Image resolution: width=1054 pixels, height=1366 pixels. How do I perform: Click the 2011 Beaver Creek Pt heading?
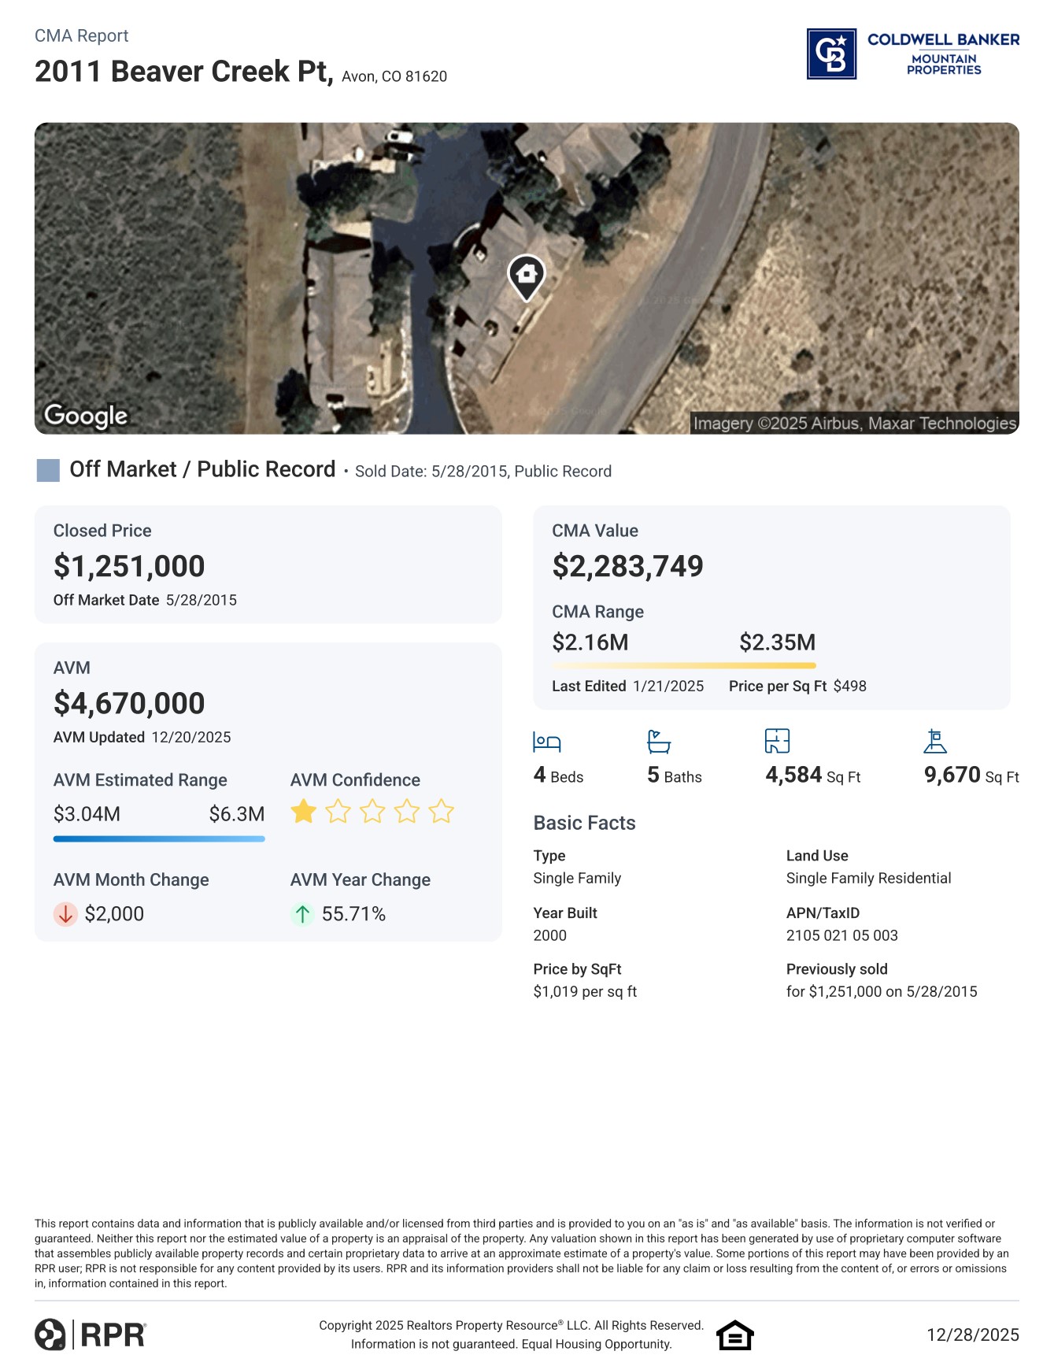coord(184,72)
